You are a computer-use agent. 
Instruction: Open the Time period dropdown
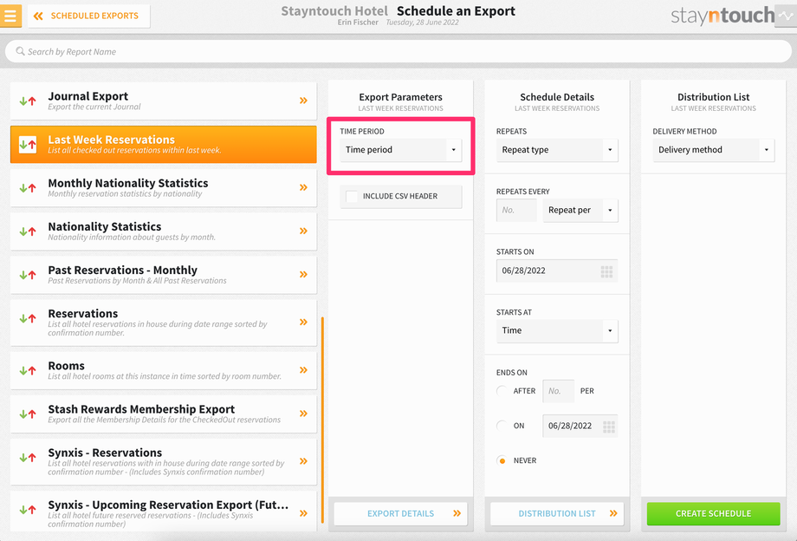pyautogui.click(x=400, y=149)
